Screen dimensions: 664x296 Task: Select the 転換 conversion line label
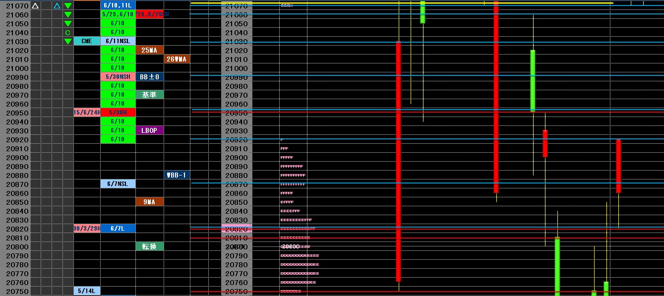point(150,246)
